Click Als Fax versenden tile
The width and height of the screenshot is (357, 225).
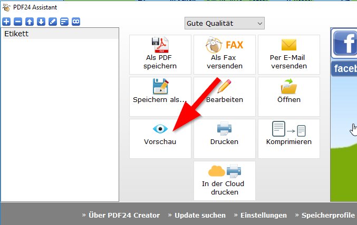pyautogui.click(x=225, y=55)
